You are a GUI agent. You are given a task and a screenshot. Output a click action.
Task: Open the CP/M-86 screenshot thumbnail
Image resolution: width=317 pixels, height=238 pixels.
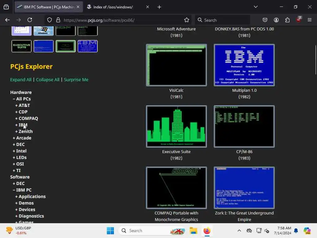click(x=244, y=126)
